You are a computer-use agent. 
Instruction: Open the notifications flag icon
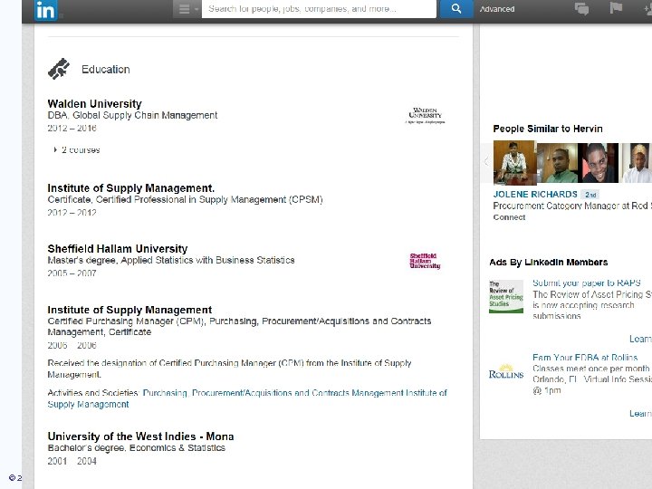[x=616, y=9]
